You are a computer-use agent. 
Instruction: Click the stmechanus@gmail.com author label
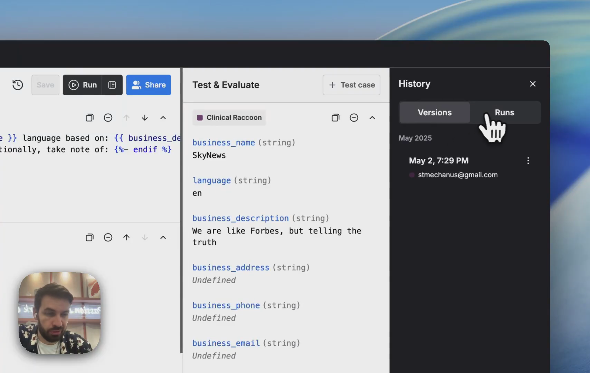point(457,175)
